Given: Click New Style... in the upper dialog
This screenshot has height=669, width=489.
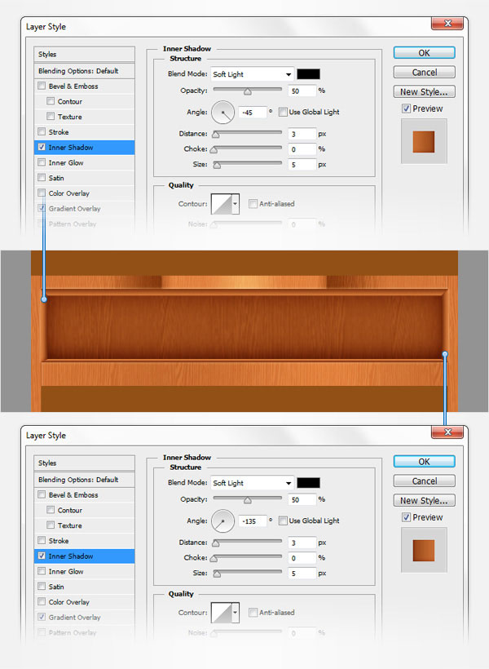Looking at the screenshot, I should point(424,91).
